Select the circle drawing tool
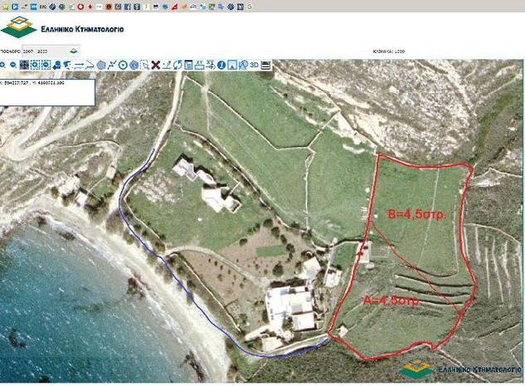525x386 pixels. point(123,65)
